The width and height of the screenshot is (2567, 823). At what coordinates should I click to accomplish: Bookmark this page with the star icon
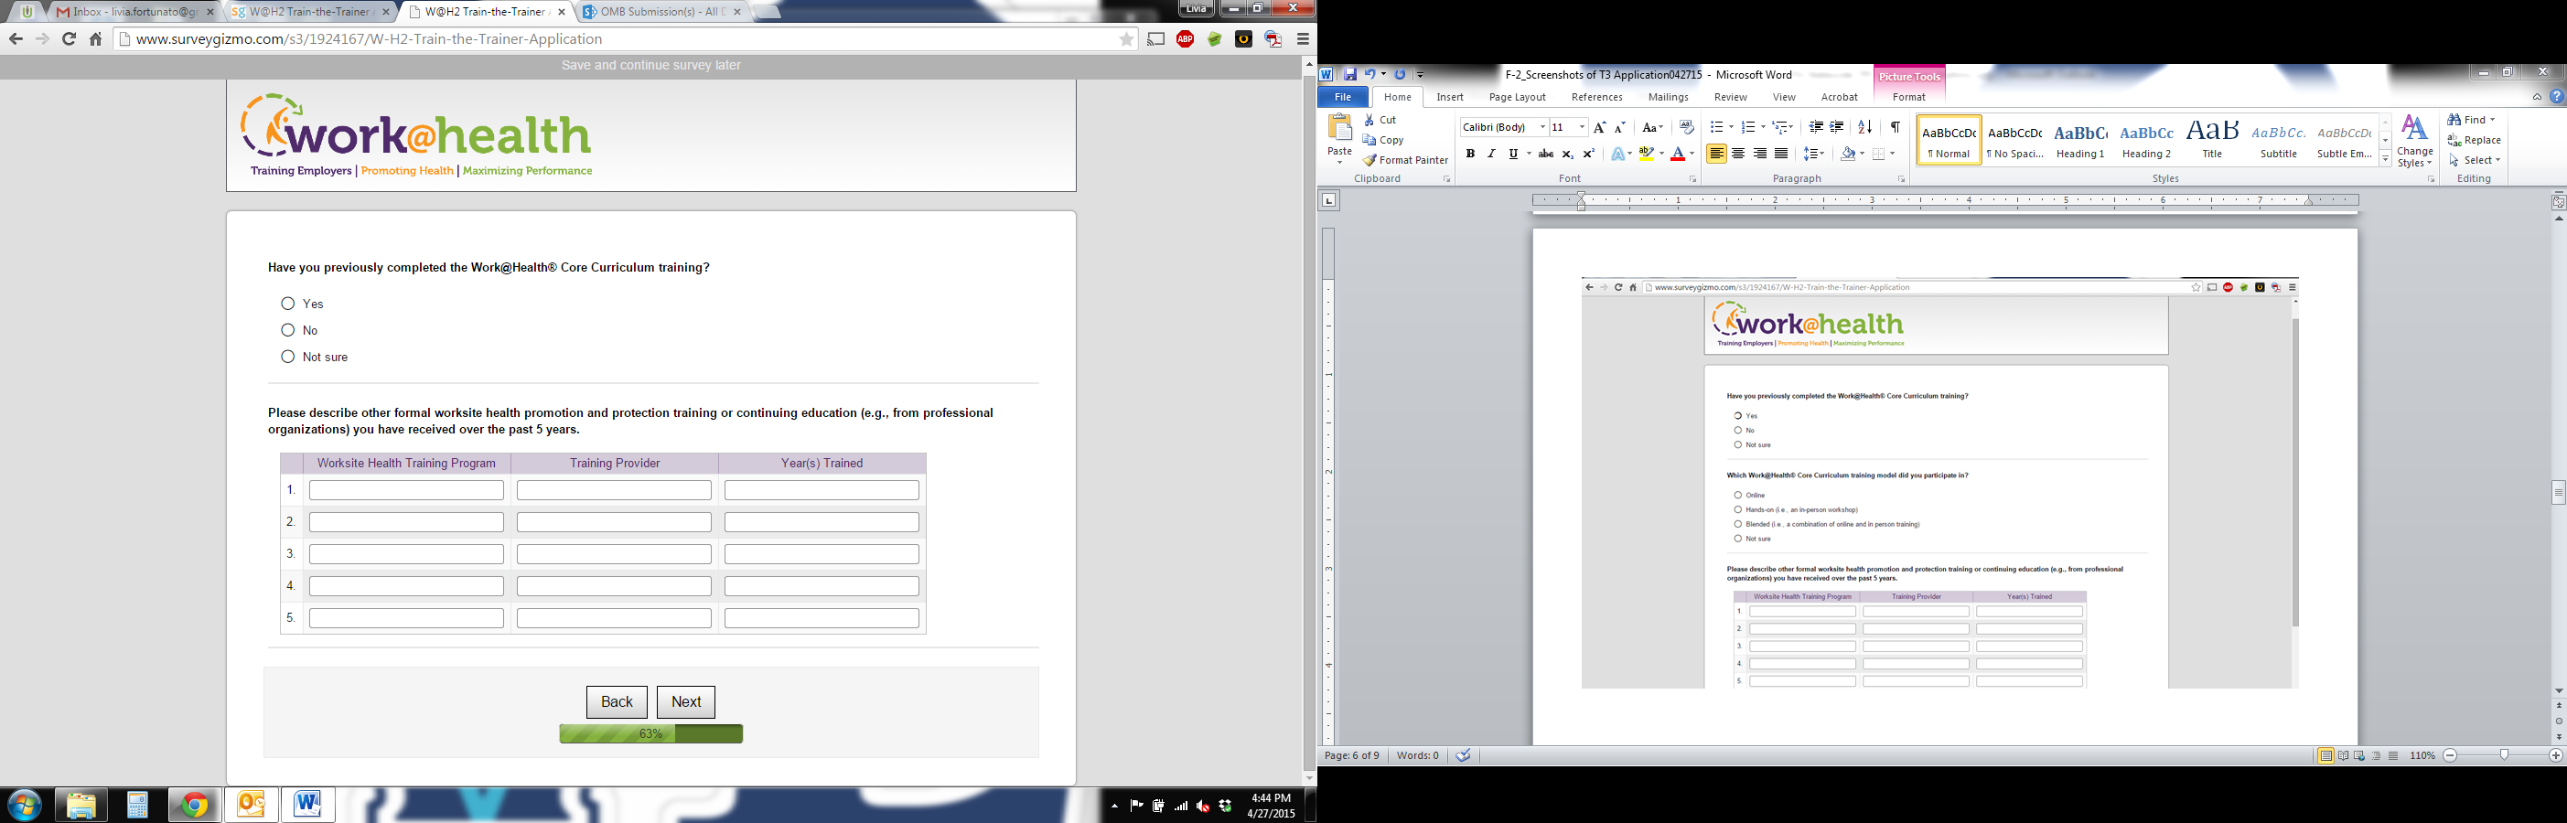click(x=1126, y=38)
